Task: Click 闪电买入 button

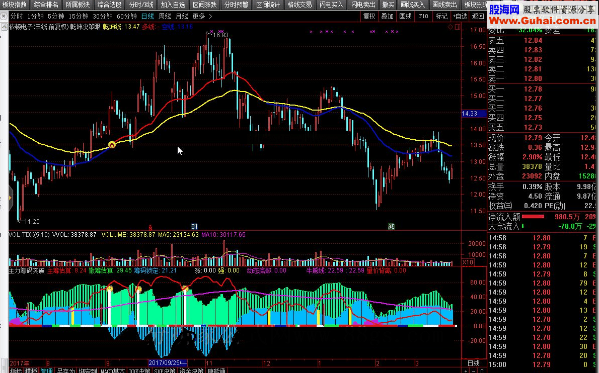Action: (332, 5)
